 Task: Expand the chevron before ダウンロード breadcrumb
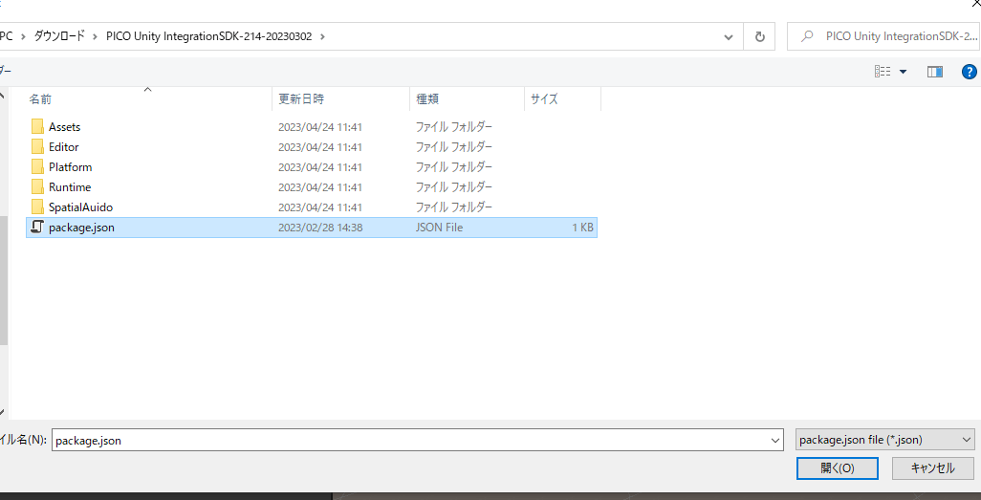click(23, 36)
